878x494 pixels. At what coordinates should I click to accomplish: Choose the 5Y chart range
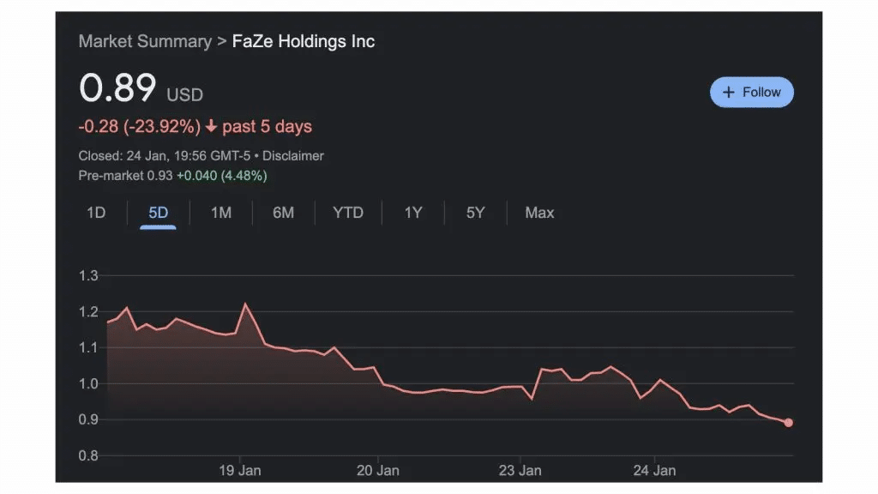pos(475,213)
